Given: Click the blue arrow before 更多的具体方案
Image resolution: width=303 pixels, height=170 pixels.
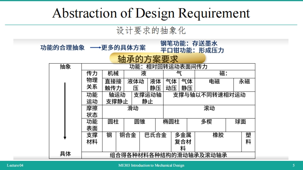Looking at the screenshot, I should pyautogui.click(x=95, y=48).
